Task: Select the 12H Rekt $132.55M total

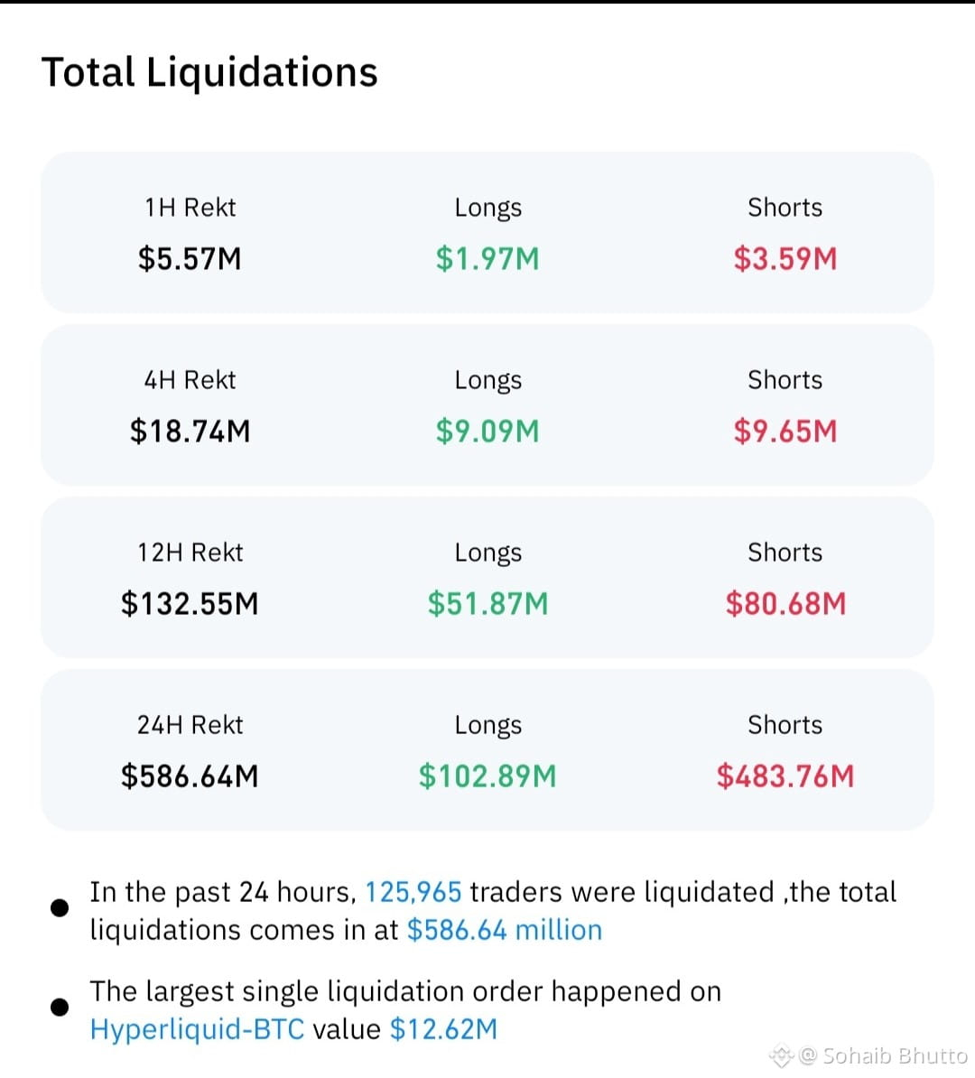Action: 190,604
